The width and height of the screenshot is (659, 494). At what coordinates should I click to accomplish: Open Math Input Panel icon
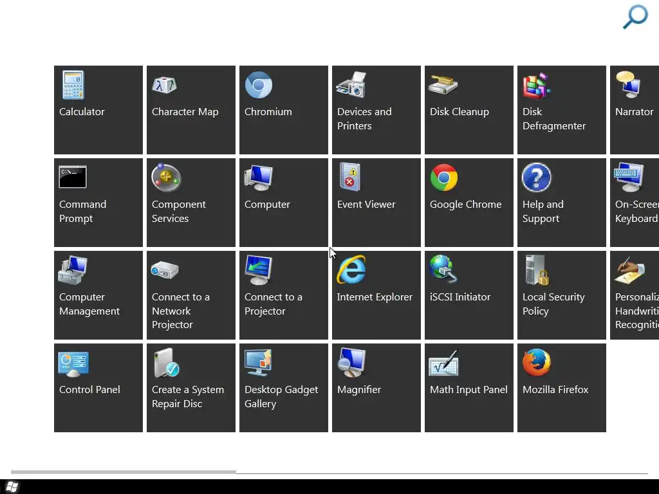(444, 363)
